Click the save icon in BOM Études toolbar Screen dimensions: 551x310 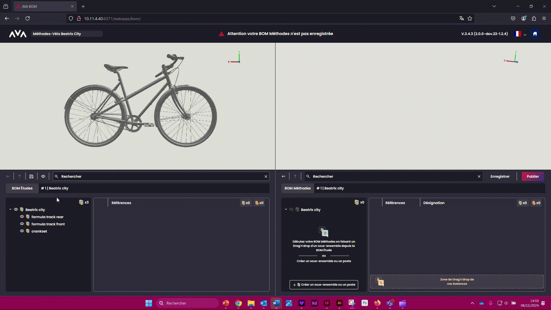tap(31, 177)
